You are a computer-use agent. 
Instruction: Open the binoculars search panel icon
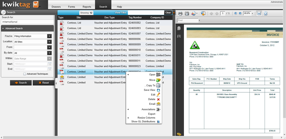coord(179,36)
